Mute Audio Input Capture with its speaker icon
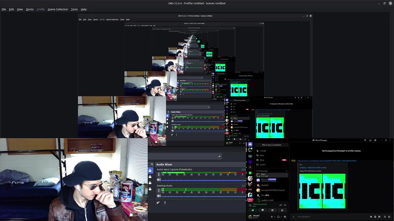 159,180
